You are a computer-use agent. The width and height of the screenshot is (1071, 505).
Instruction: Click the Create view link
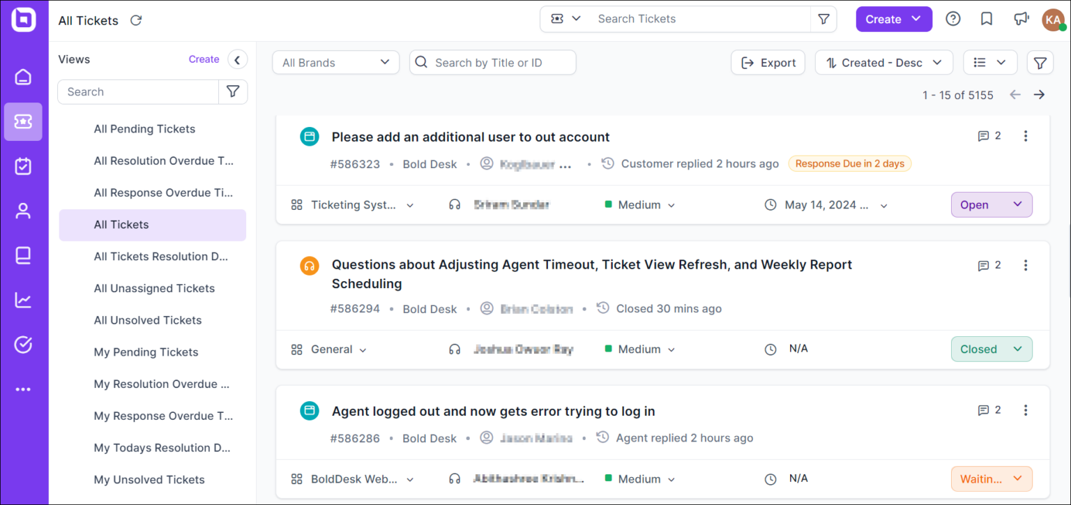click(x=204, y=59)
